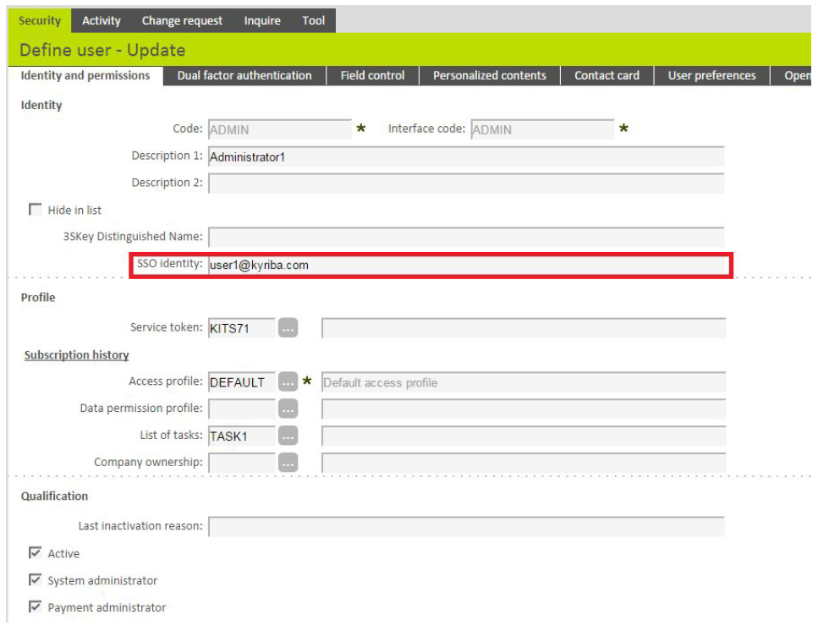Open List of tasks lookup button
Screen dimensions: 818x642
pos(288,436)
